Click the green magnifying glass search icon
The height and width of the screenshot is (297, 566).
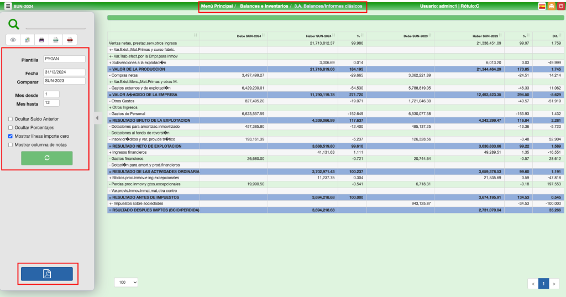click(14, 24)
